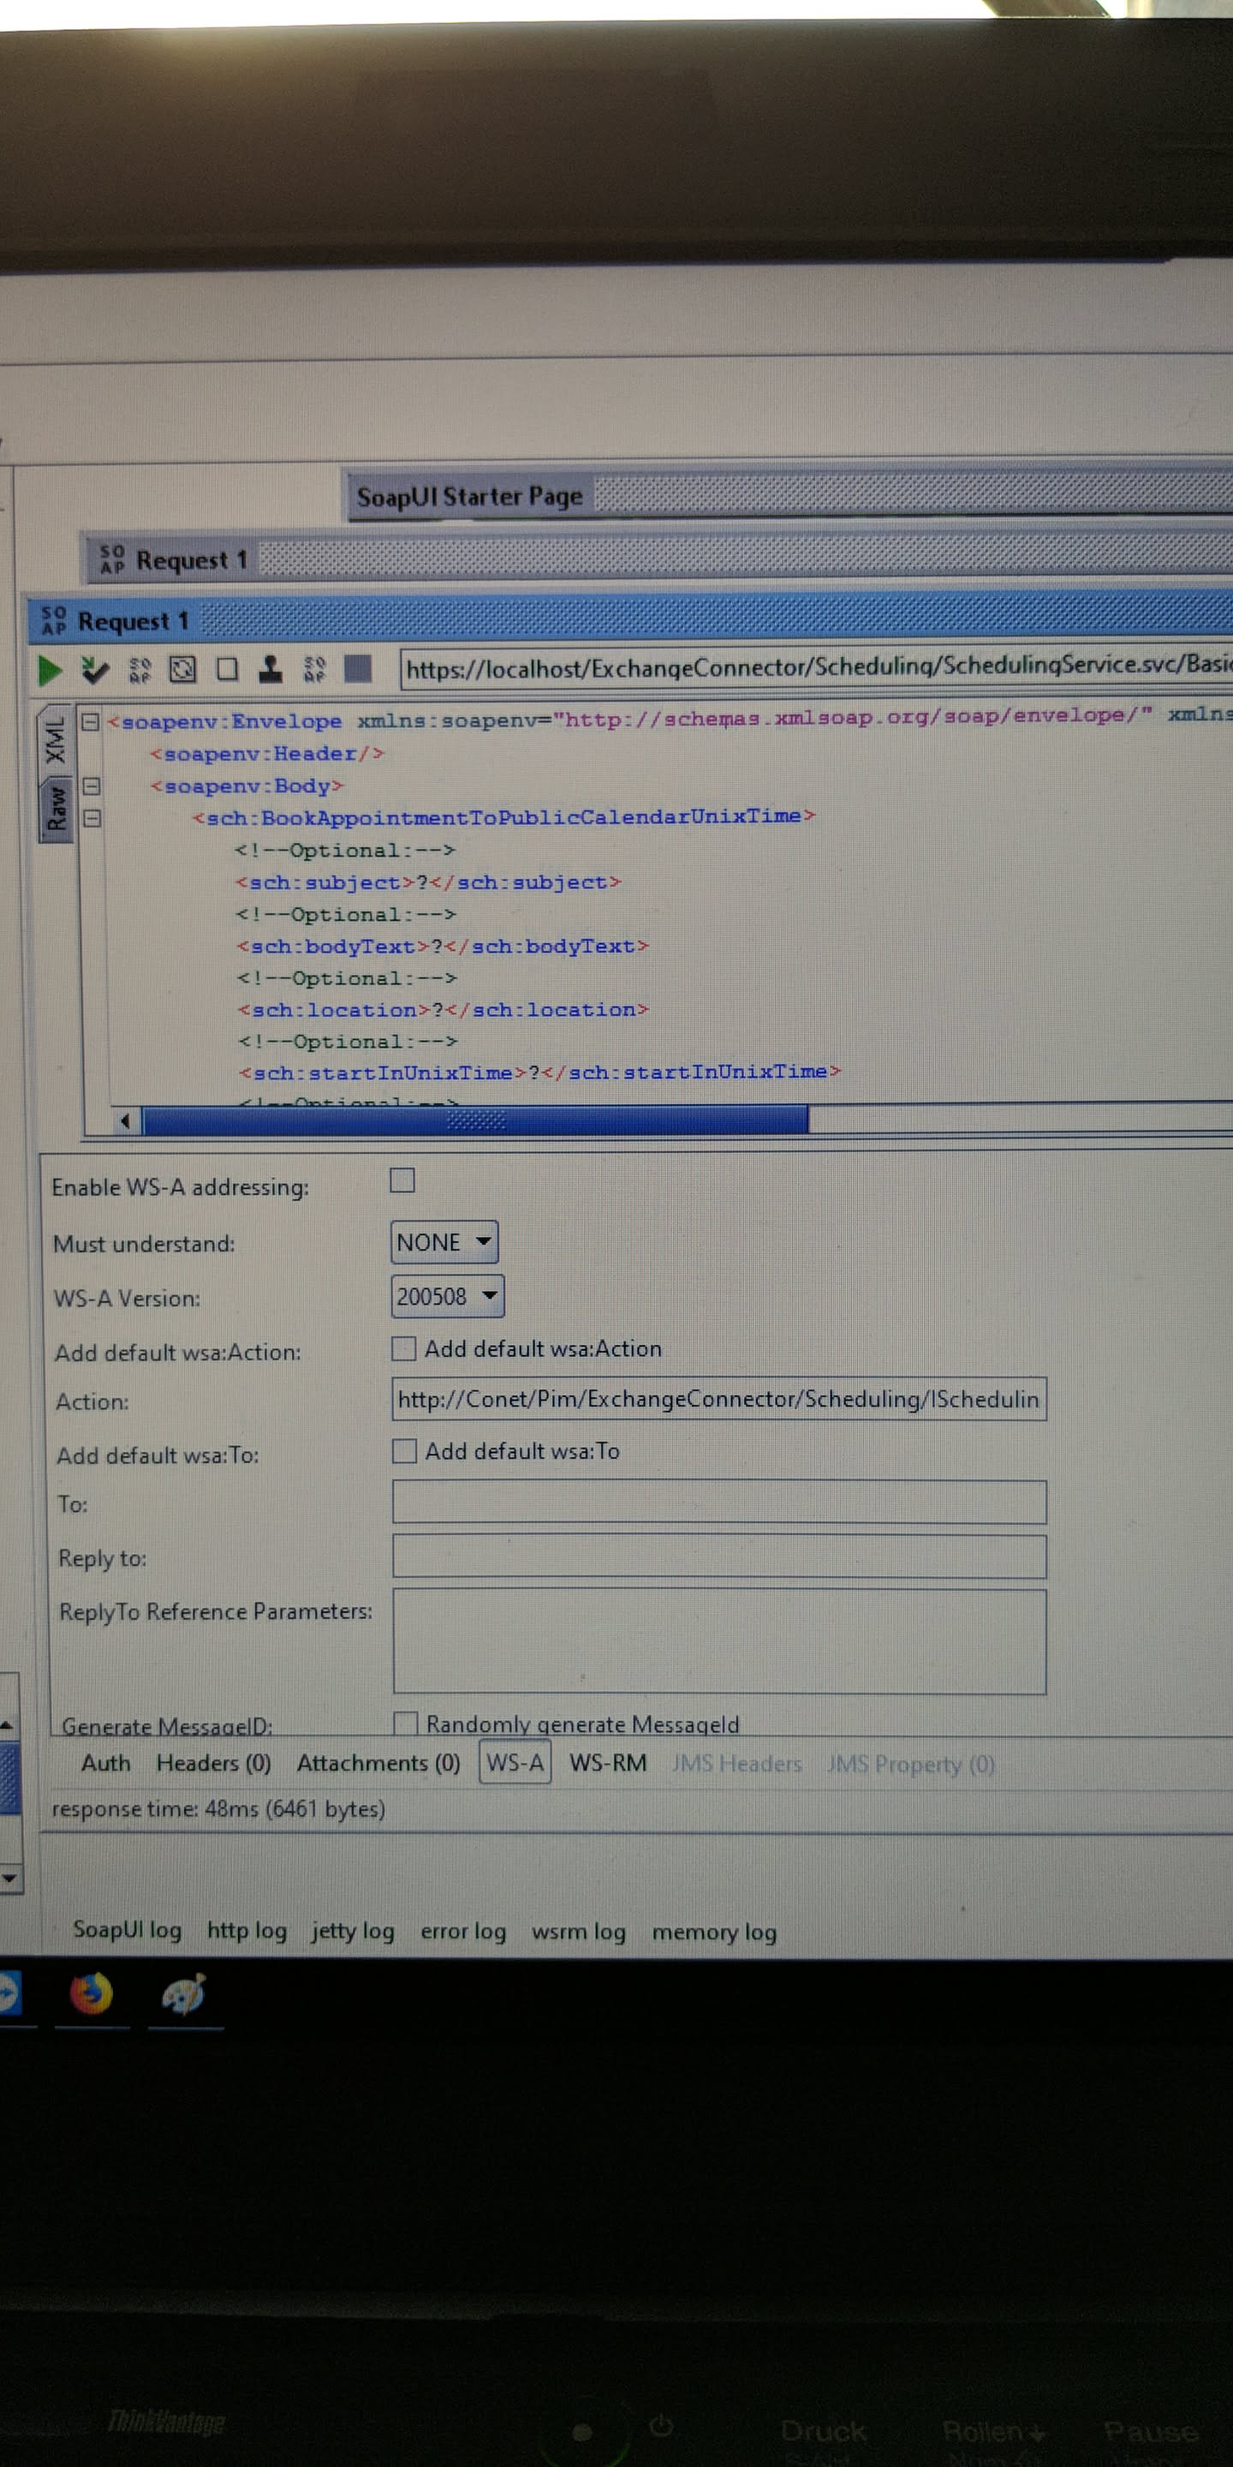Screen dimensions: 1233x2467
Task: Open the Must understand NONE dropdown
Action: 444,1242
